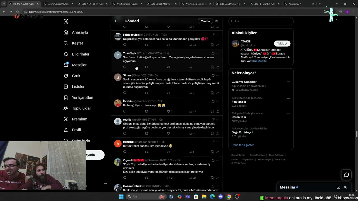
Task: Repost Sinan's reply
Action: point(147,93)
